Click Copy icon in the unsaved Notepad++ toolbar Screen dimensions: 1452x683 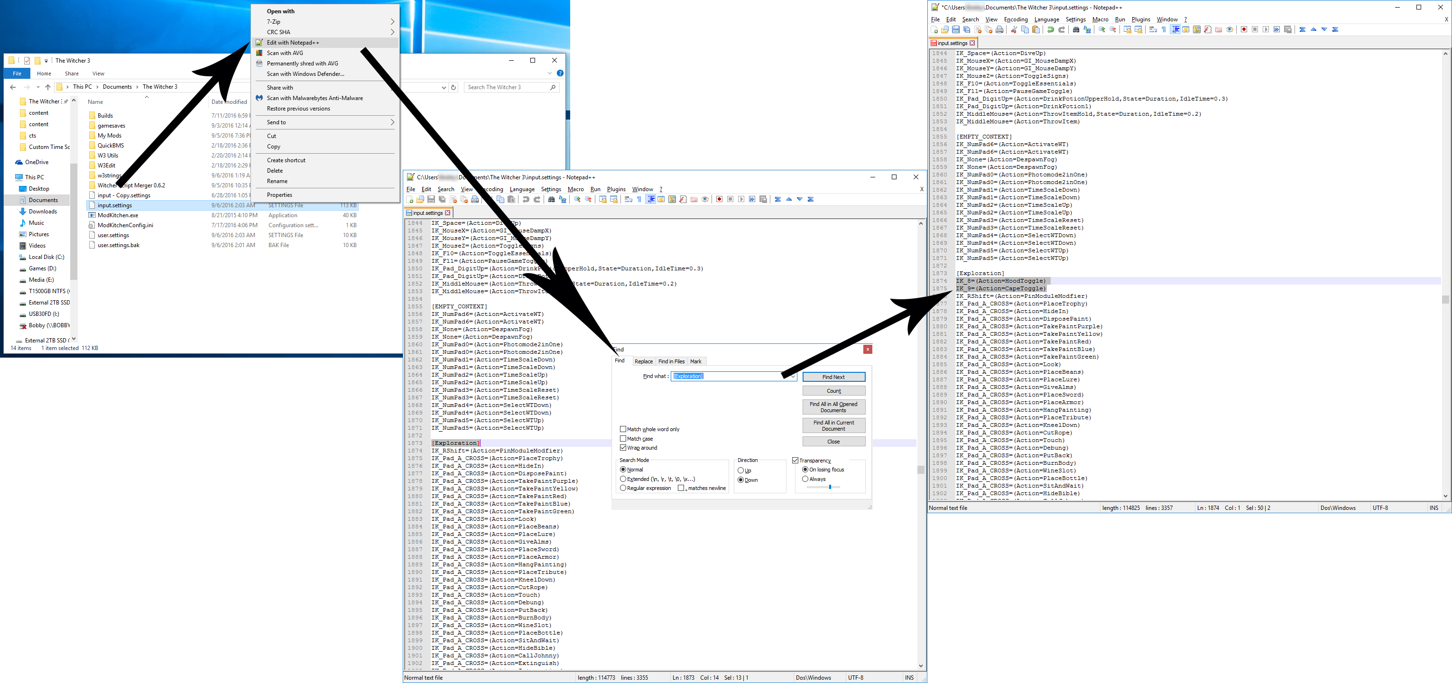(1025, 30)
